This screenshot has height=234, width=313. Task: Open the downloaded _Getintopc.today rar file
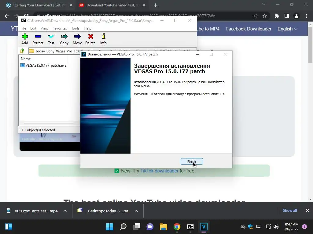103,211
